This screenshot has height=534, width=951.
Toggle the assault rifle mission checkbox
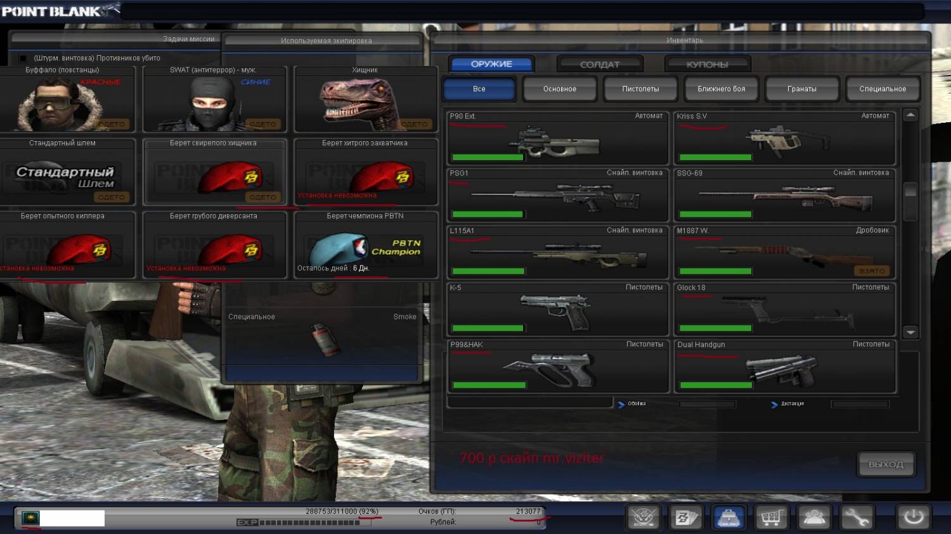click(23, 58)
